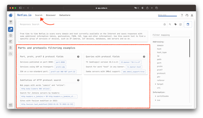Open the Datastore menu
This screenshot has width=203, height=118.
point(65,15)
